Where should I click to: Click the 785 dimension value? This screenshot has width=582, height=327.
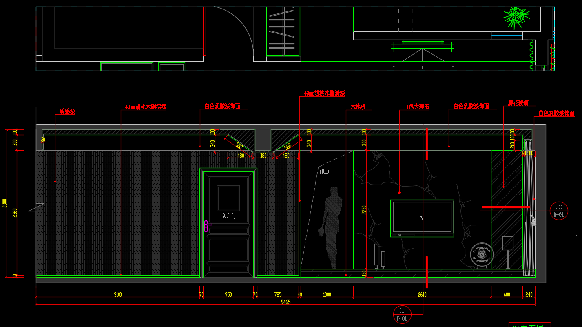coord(278,295)
